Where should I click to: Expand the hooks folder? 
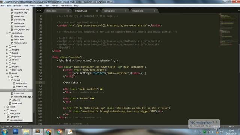click(7, 53)
